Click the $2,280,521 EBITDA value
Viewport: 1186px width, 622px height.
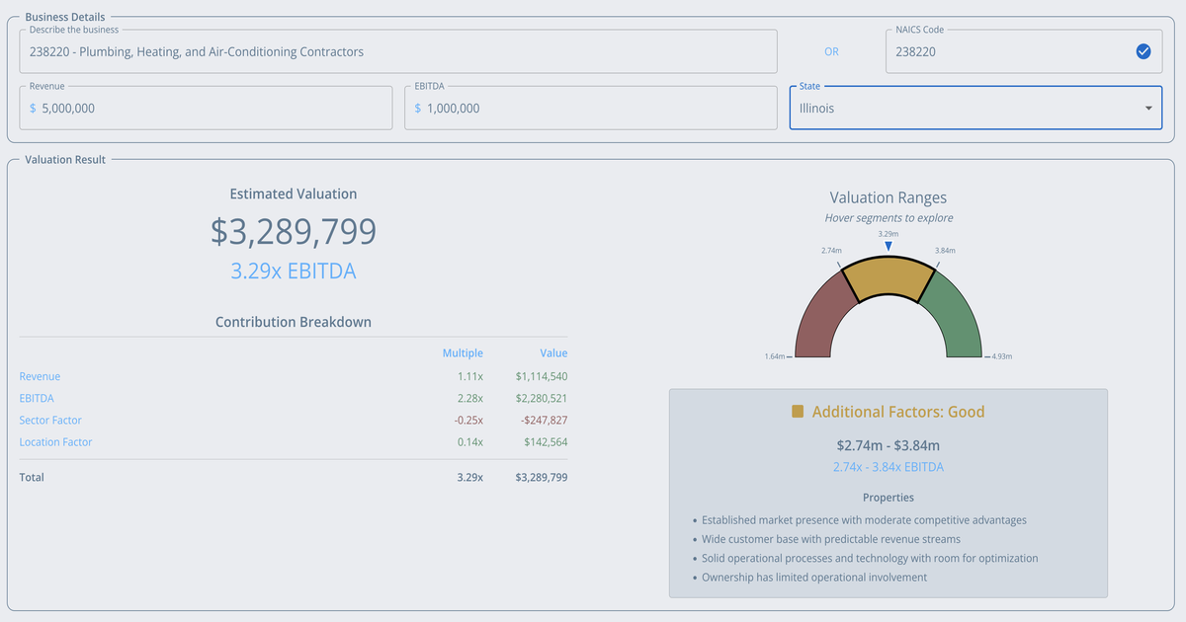(542, 398)
